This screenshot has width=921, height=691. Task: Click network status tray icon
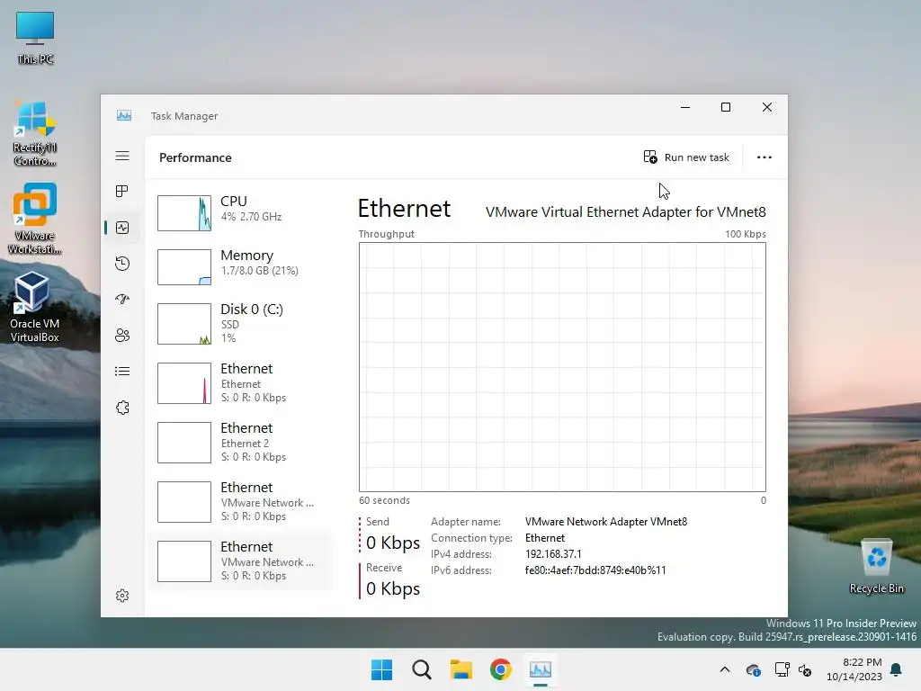[x=782, y=669]
